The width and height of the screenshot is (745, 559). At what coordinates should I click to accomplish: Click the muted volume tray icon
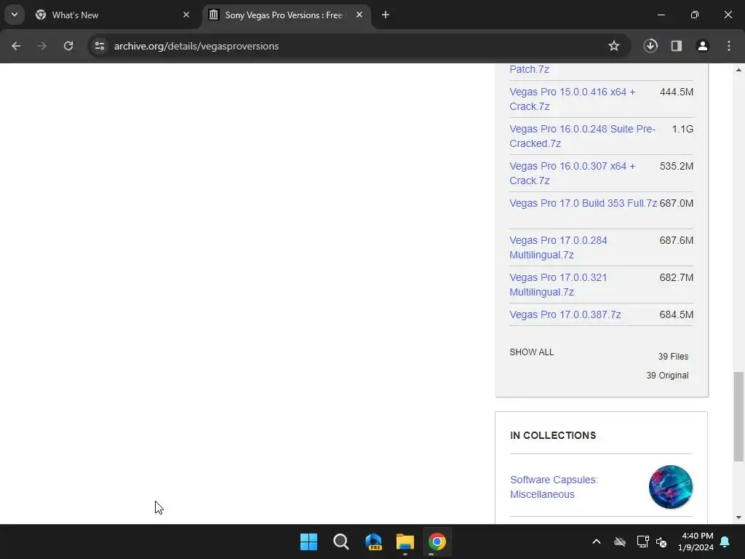[x=661, y=542]
